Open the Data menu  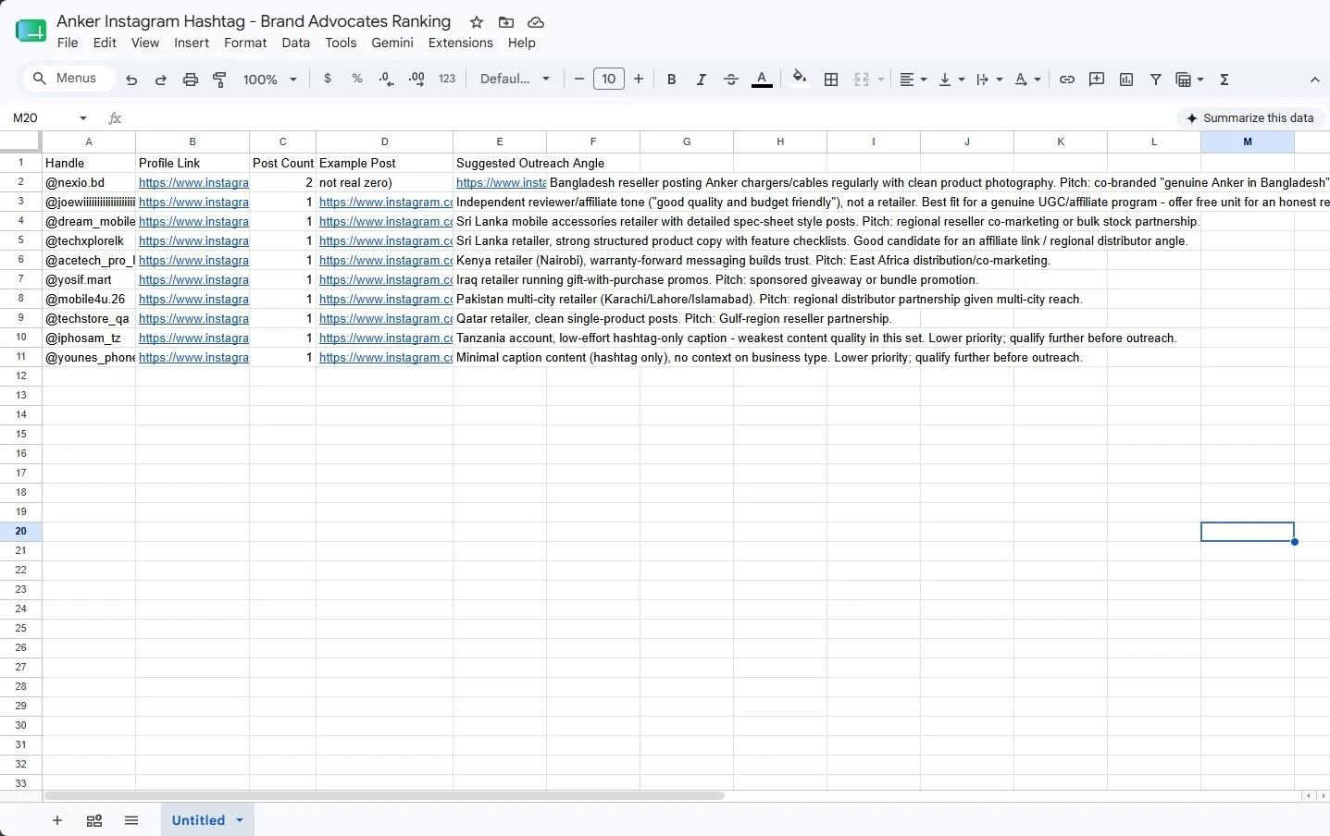click(x=296, y=43)
